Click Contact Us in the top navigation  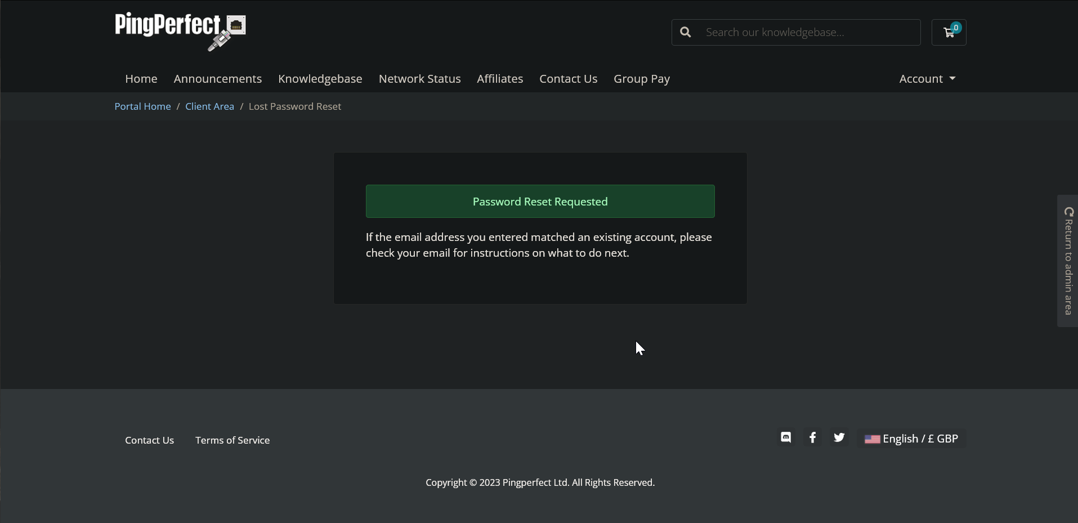tap(568, 79)
